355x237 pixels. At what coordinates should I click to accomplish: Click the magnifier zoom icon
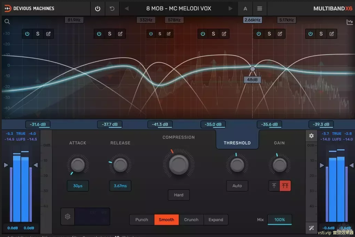click(7, 21)
